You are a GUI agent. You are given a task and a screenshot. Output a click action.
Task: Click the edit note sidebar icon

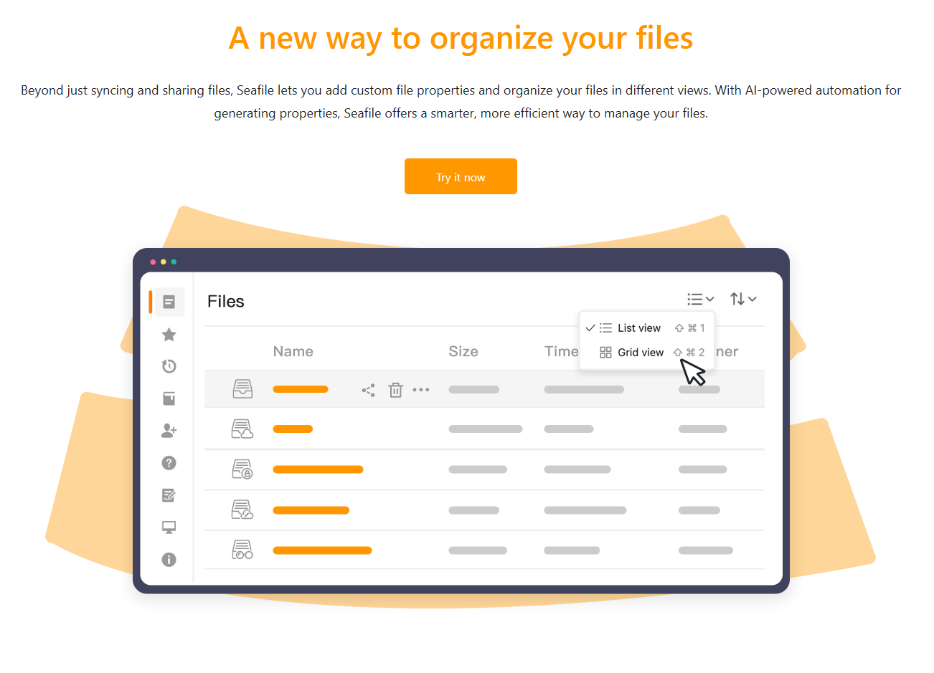(169, 495)
